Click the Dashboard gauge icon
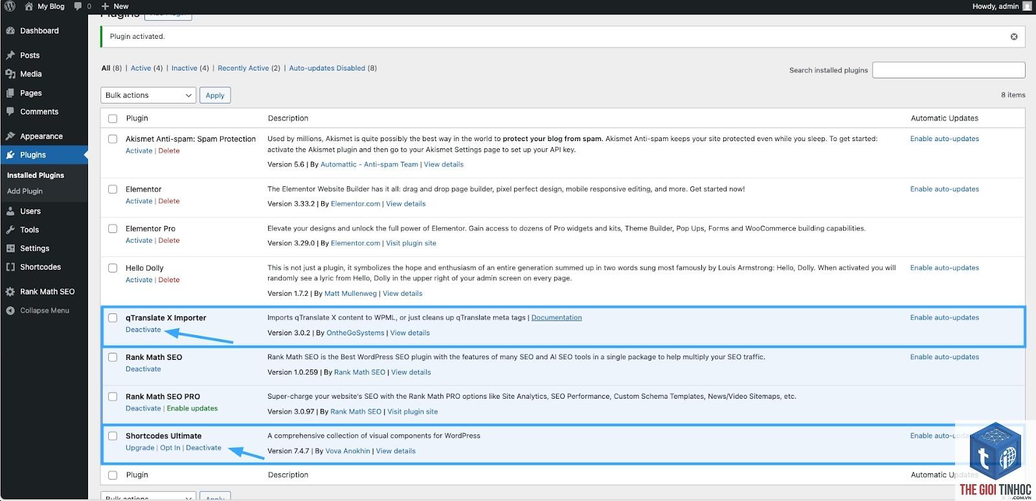The width and height of the screenshot is (1036, 501). tap(10, 30)
